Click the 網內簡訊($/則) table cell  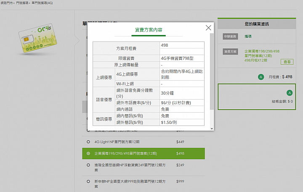(137, 116)
